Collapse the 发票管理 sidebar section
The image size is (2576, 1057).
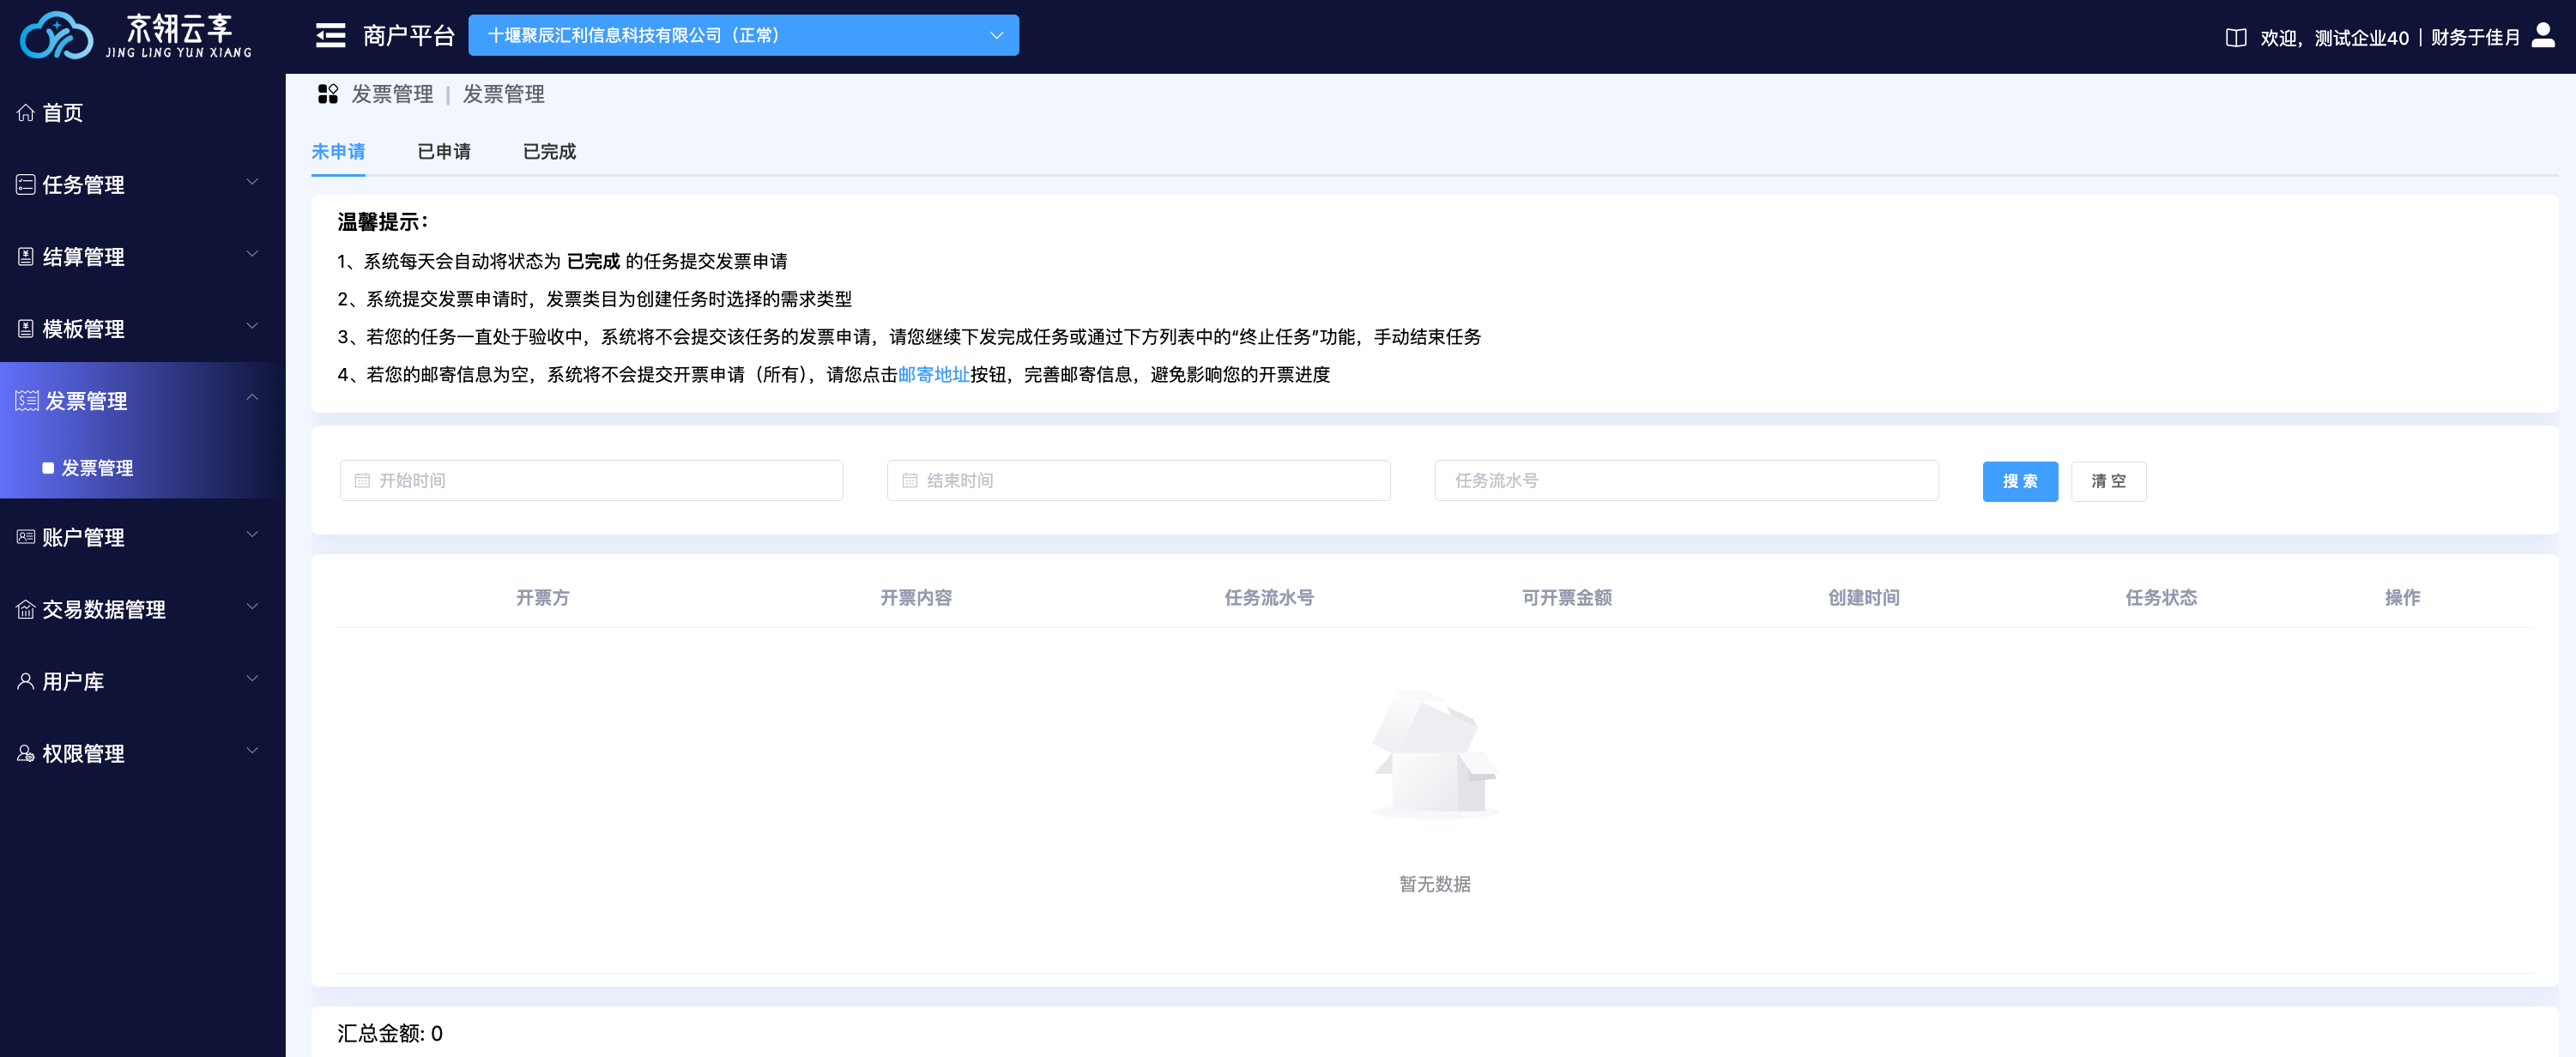[x=252, y=398]
